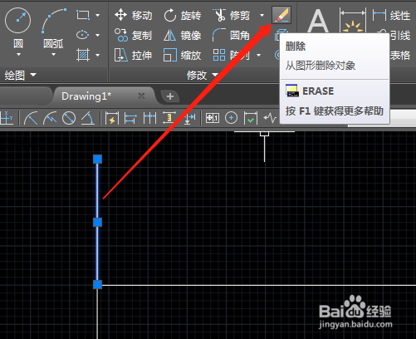416x339 pixels.
Task: Click the Array (阵列) tool icon
Action: pos(219,55)
